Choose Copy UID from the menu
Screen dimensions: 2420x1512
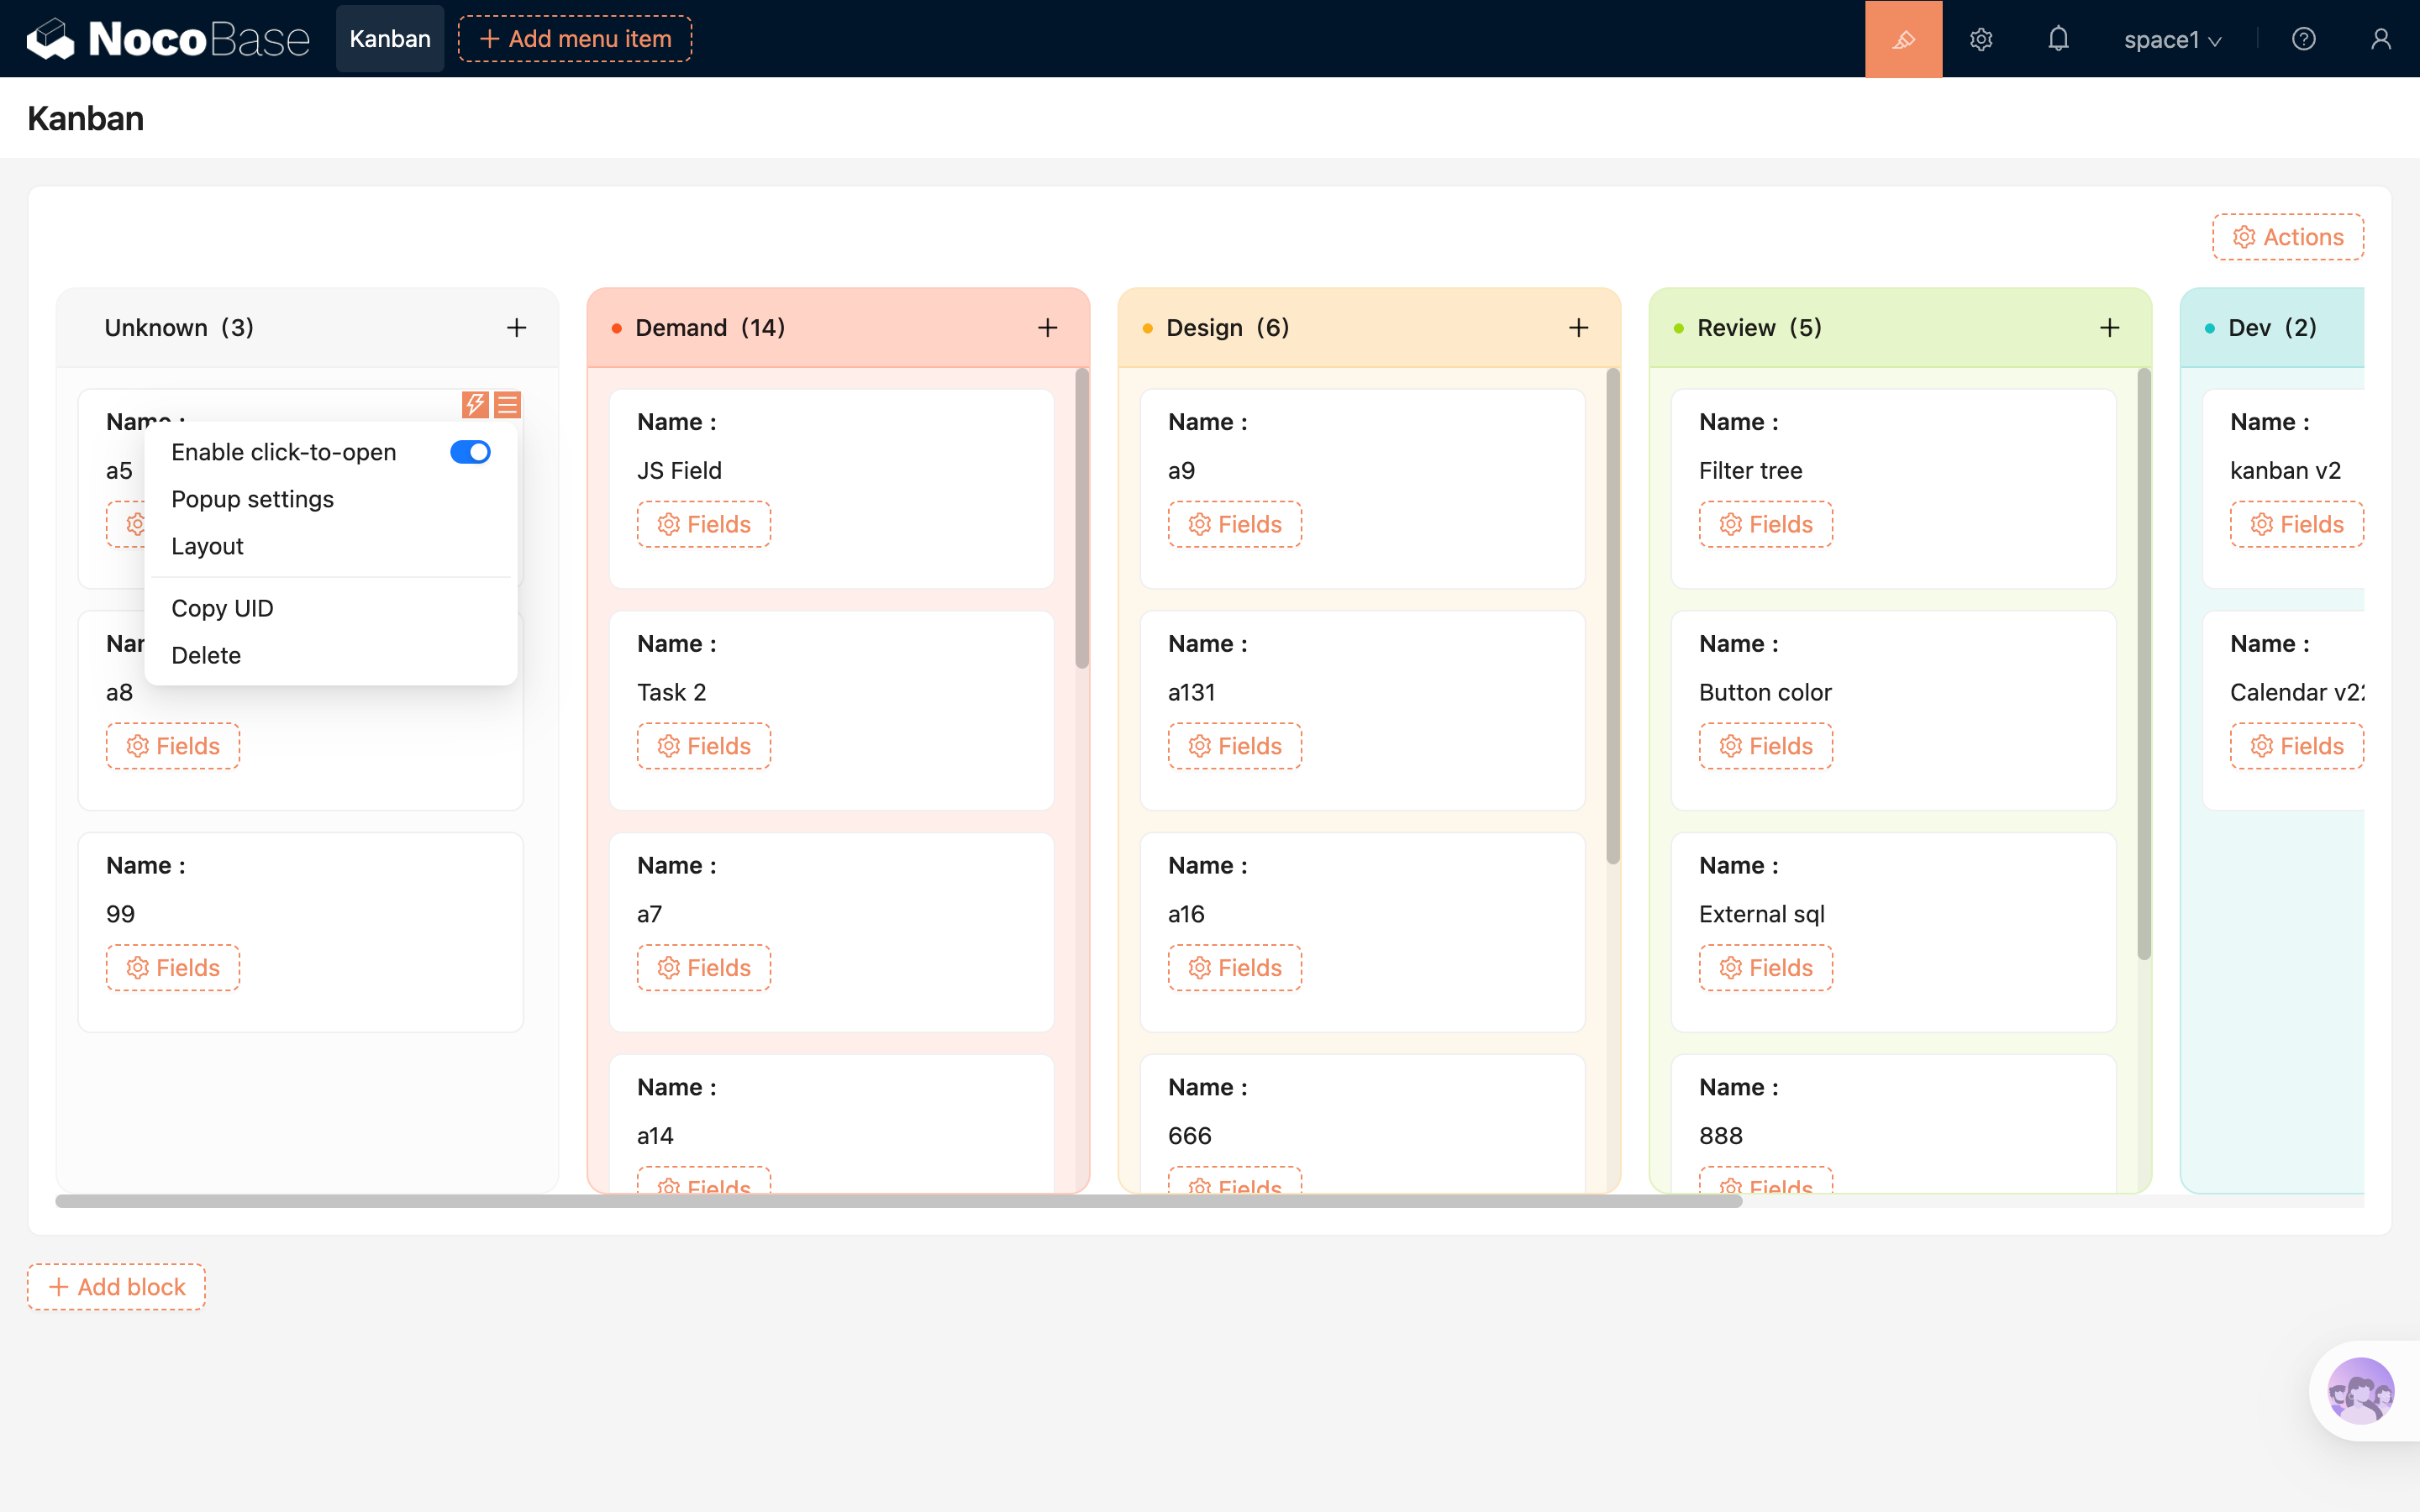coord(222,608)
